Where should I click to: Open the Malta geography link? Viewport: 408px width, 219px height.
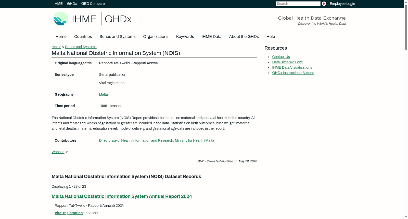click(103, 94)
